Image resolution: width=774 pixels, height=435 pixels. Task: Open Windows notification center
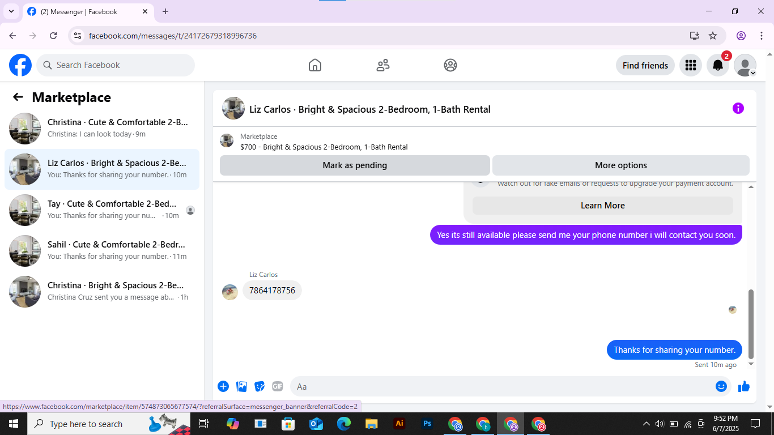click(755, 424)
